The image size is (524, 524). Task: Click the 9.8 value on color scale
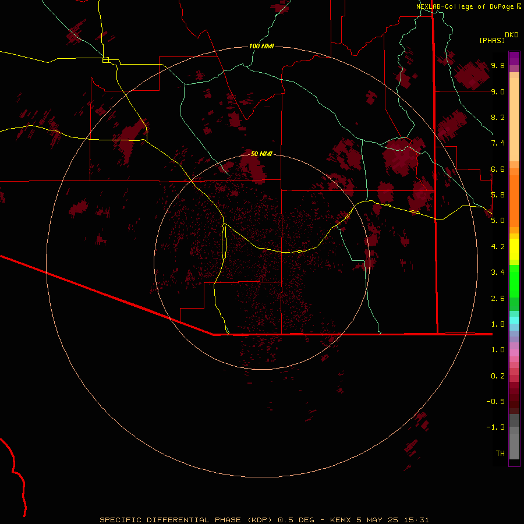[498, 65]
